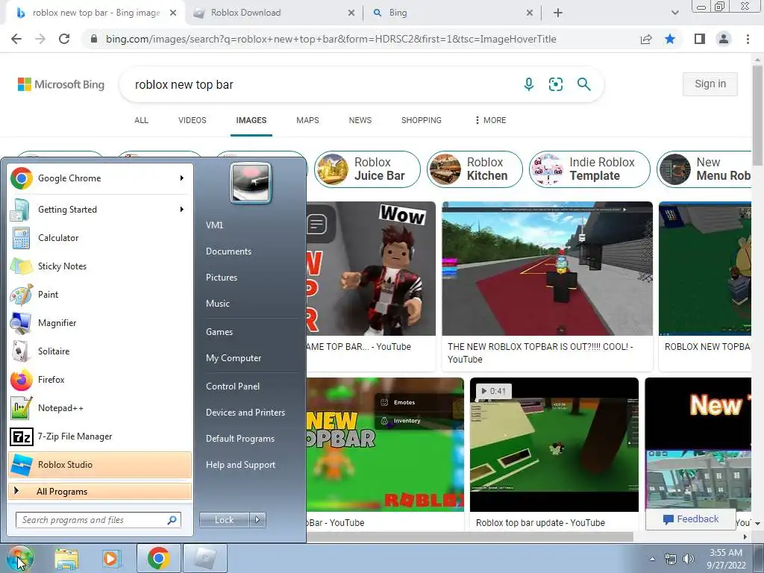
Task: Show hidden tray icons arrow
Action: 652,559
